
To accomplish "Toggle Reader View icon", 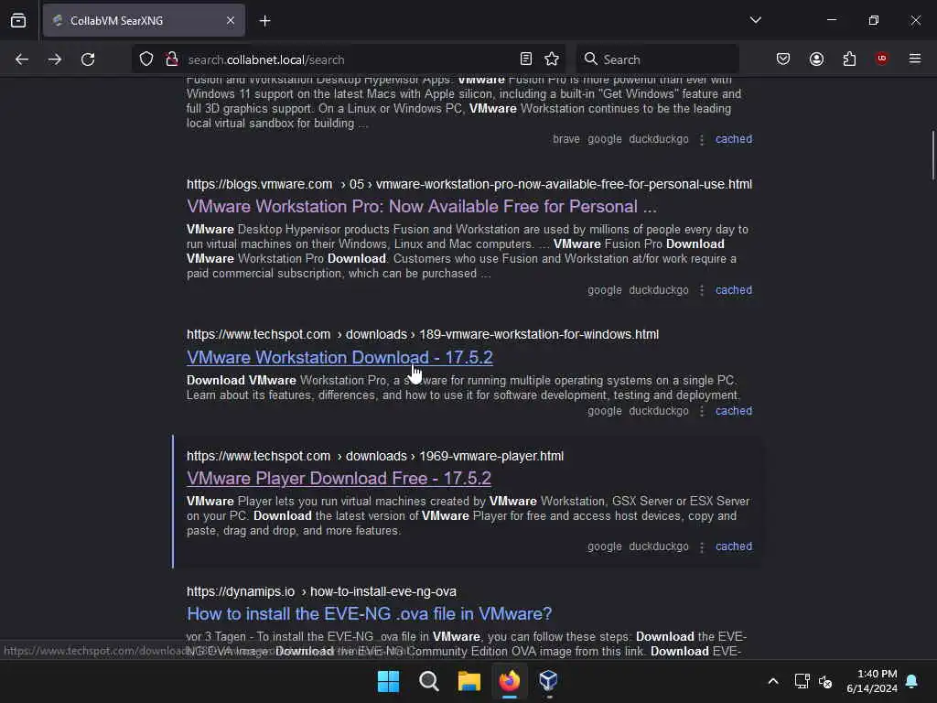I will tap(526, 59).
